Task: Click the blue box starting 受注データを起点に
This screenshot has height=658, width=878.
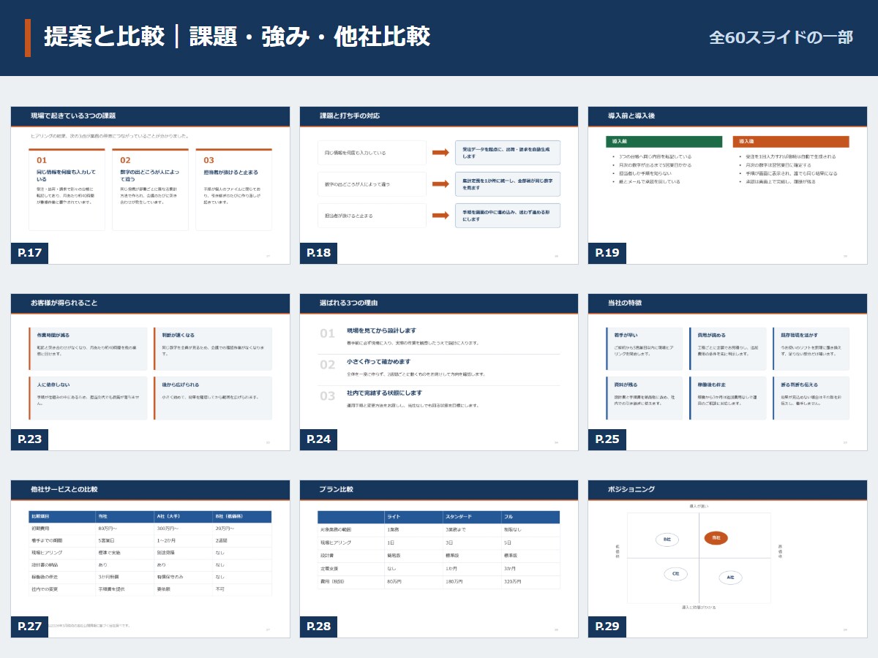Action: tap(508, 153)
